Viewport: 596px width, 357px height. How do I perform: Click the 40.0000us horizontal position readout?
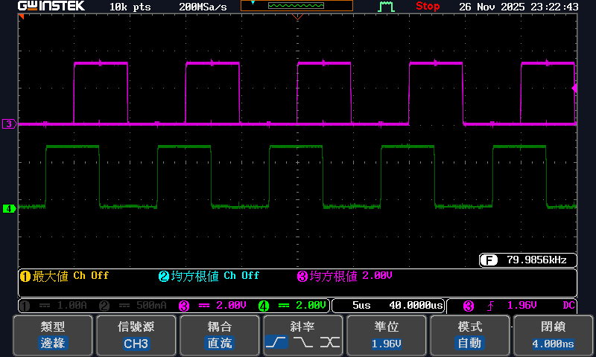(416, 306)
